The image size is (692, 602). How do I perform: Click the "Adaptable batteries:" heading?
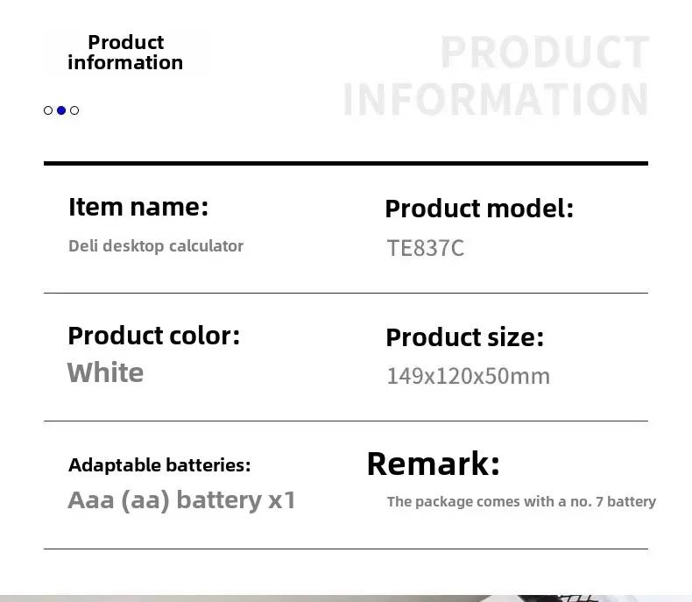click(159, 465)
